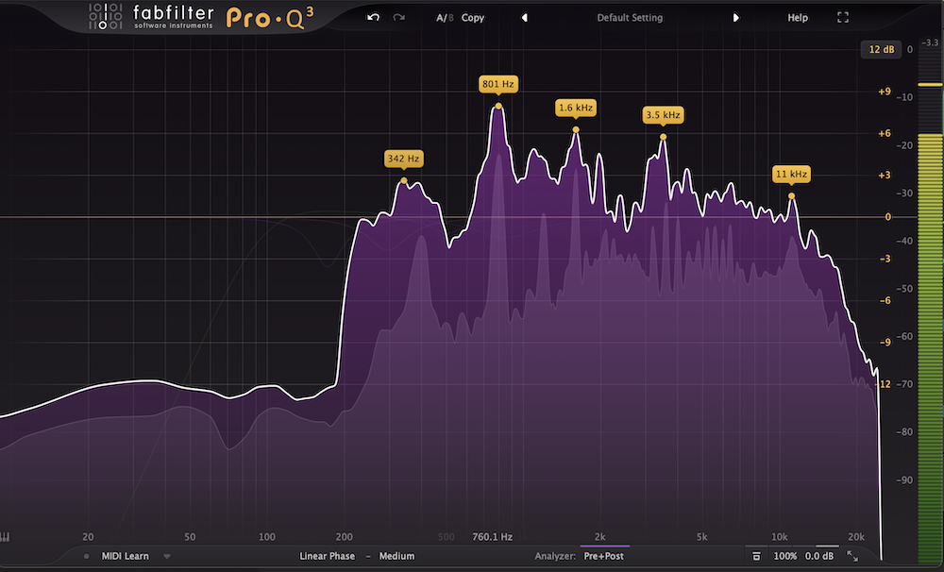Click the MIDI indicator dot
Screen dimensions: 944x572
pos(87,556)
